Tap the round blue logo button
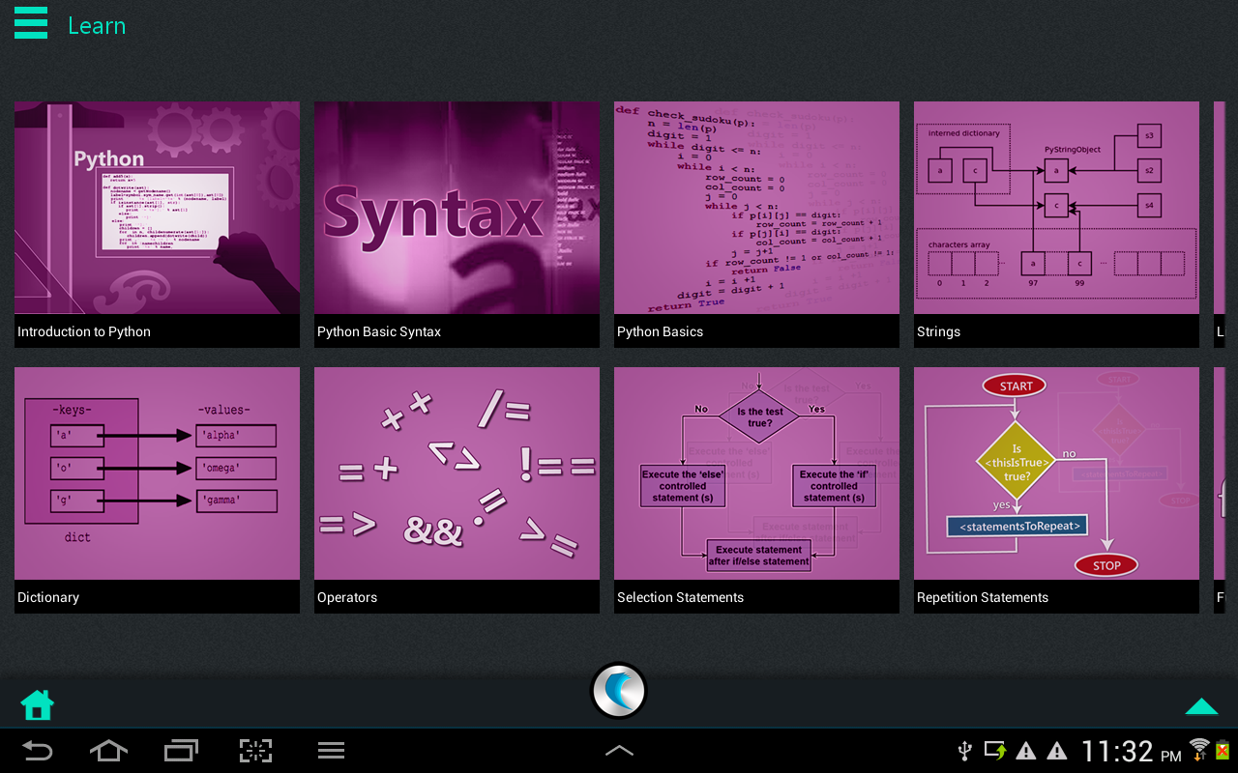1238x773 pixels. [x=618, y=691]
